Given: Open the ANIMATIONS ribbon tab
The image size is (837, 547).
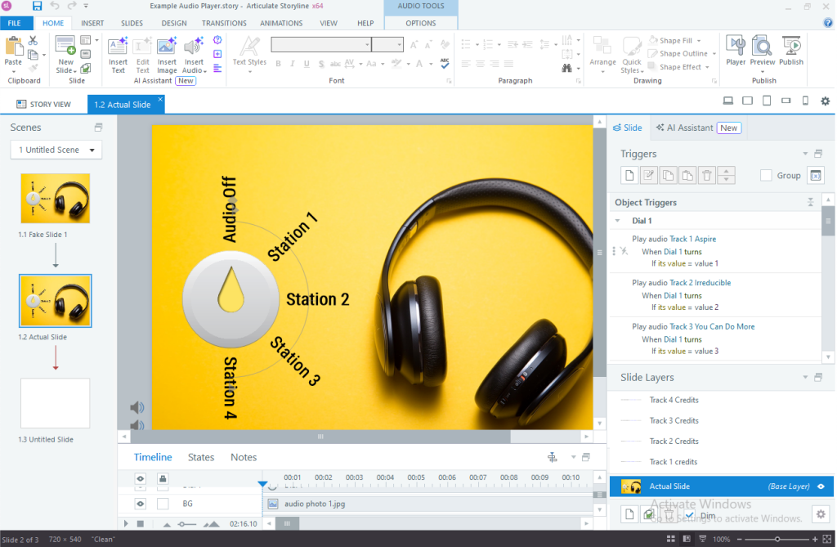Looking at the screenshot, I should [x=281, y=23].
